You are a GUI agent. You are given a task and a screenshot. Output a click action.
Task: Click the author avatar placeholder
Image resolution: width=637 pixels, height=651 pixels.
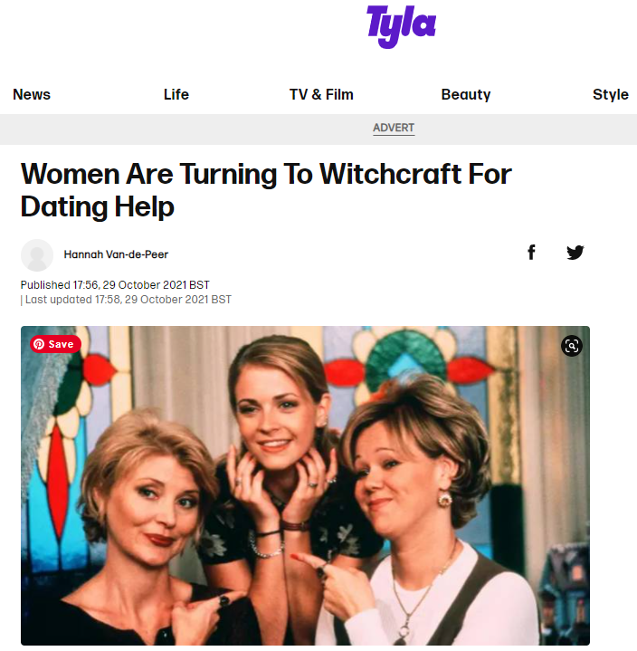37,255
